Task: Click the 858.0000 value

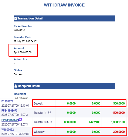Action: click(70, 122)
